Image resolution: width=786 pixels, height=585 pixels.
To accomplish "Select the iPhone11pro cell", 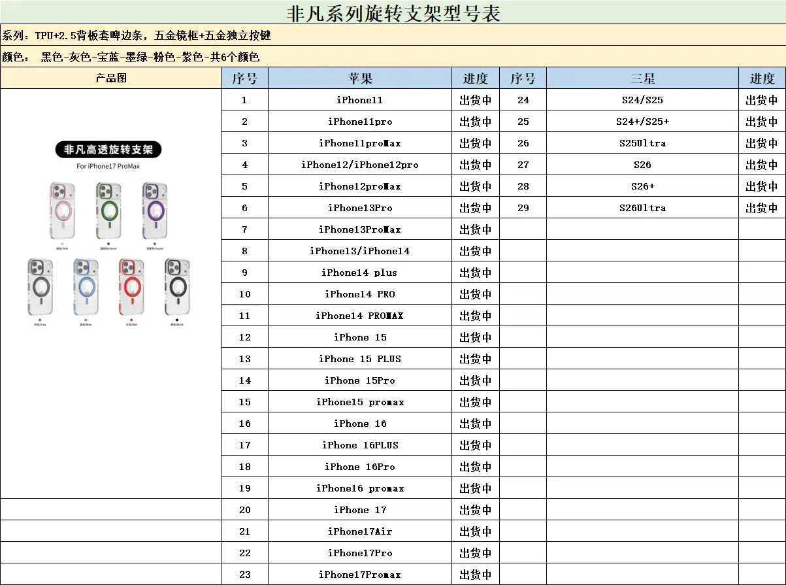I will (360, 122).
